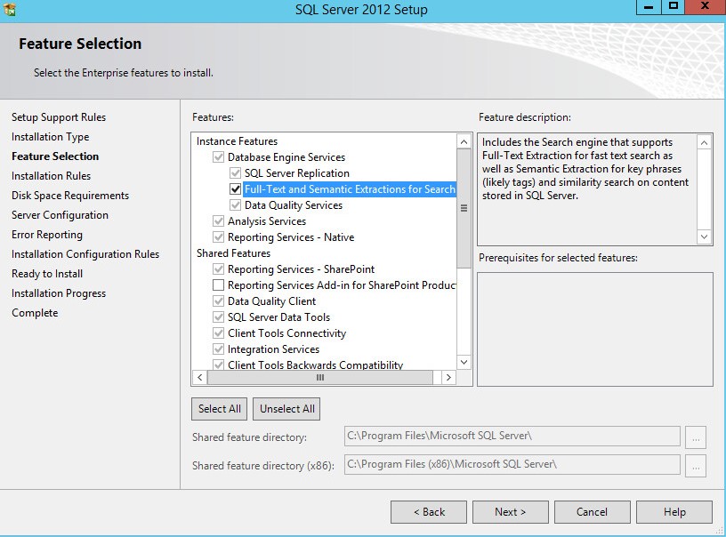Toggle Reporting Services - SharePoint checkbox
This screenshot has height=537, width=726.
point(219,269)
